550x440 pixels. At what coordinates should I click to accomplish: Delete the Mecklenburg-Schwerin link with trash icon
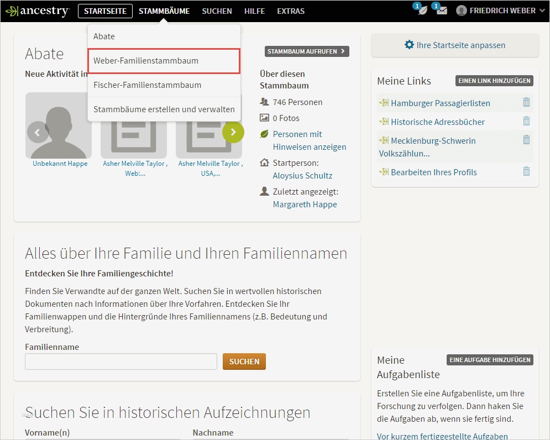pos(526,140)
